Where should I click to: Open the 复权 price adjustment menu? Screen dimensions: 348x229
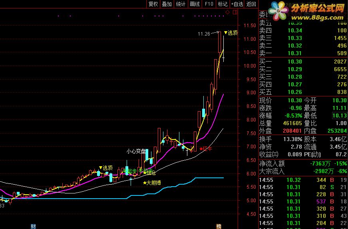point(153,4)
